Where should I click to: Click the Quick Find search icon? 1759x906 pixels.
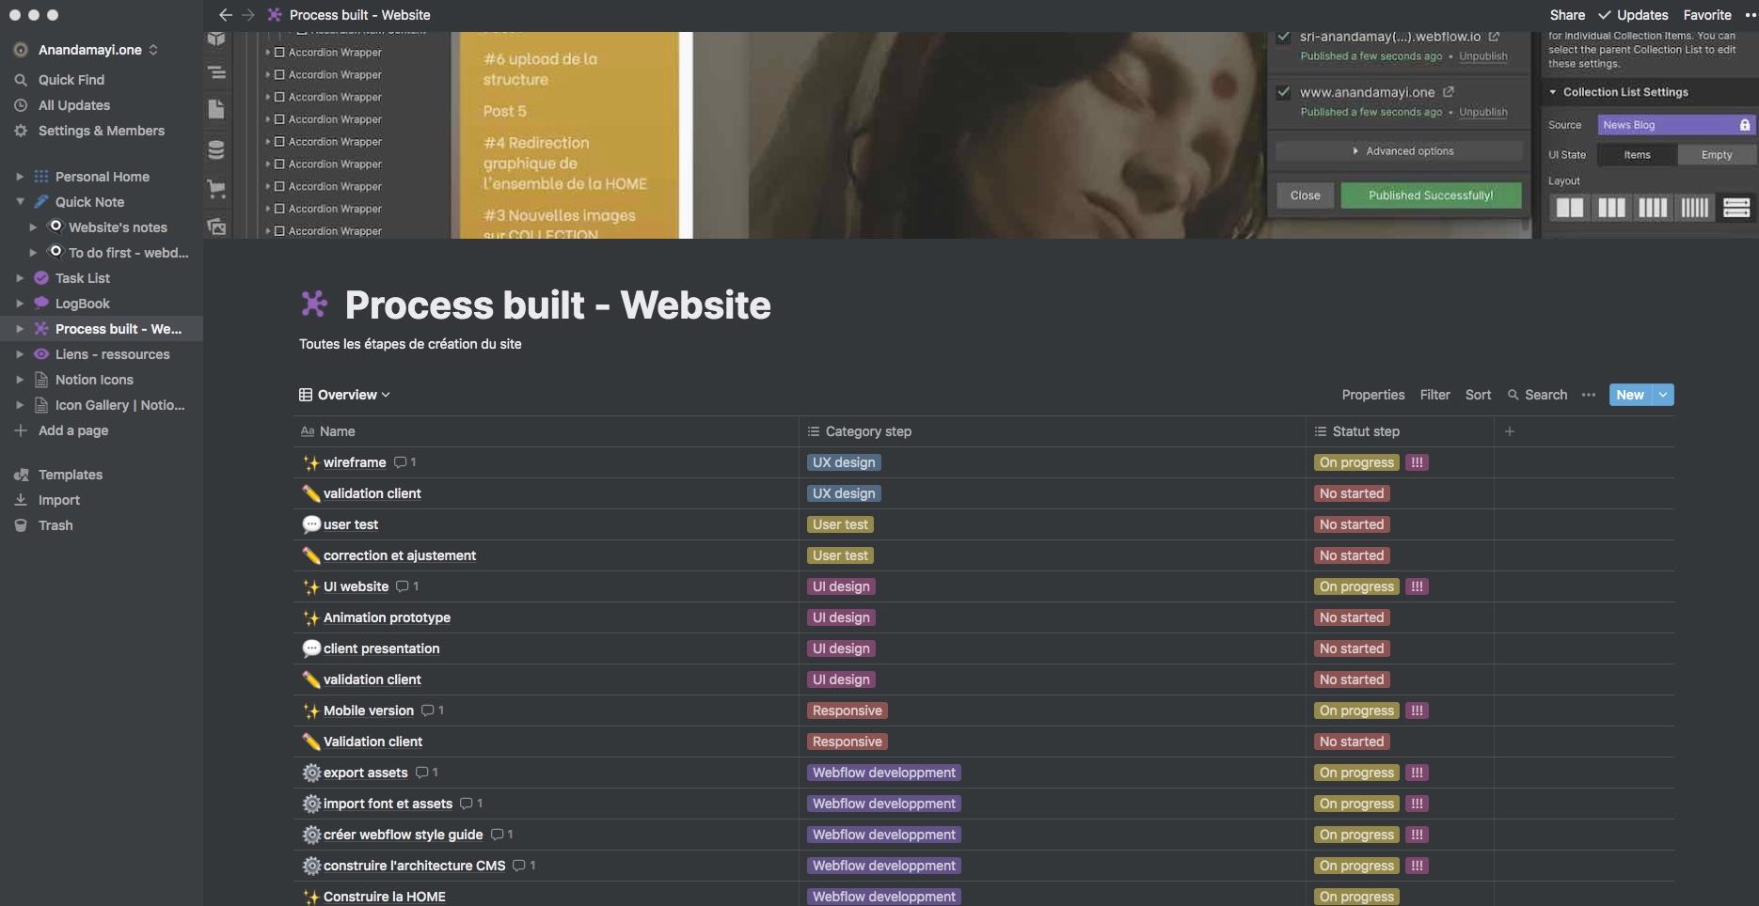(x=21, y=80)
